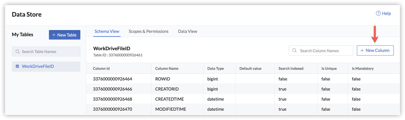Open the Scopes & Permissions tab

(x=149, y=31)
